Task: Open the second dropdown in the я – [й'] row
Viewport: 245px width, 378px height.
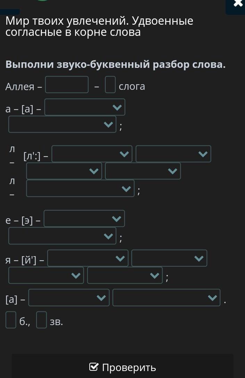Action: point(169,258)
